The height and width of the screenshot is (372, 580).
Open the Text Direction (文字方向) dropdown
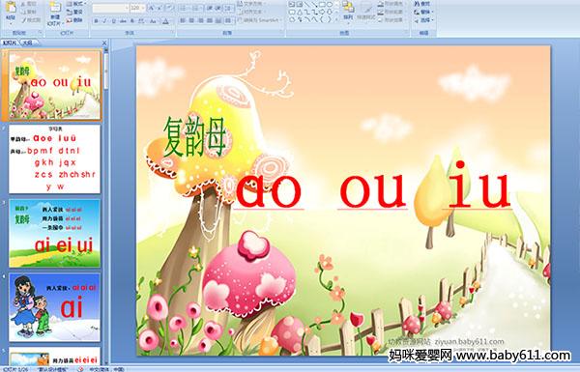click(252, 3)
